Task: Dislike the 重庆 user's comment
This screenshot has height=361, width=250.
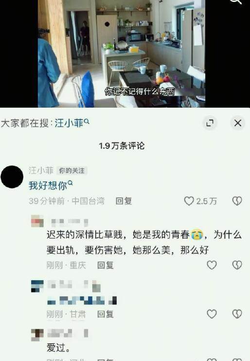Action: (237, 265)
